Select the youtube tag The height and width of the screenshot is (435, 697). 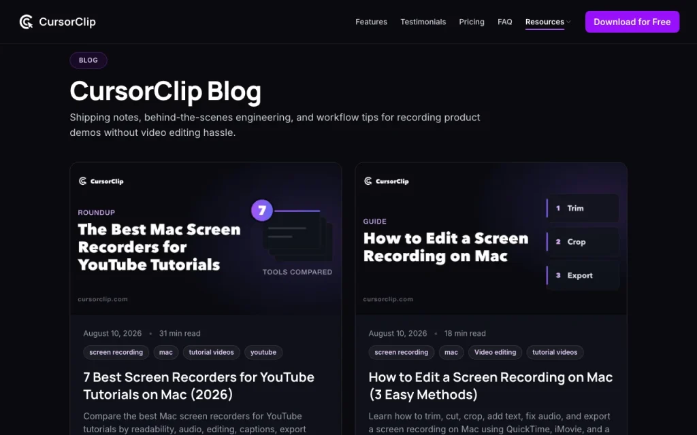pyautogui.click(x=263, y=353)
